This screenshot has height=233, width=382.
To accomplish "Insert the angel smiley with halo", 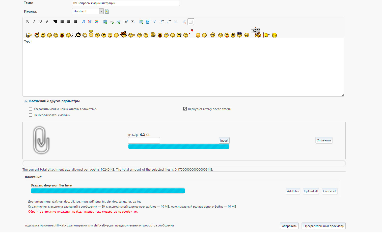I will (x=91, y=34).
